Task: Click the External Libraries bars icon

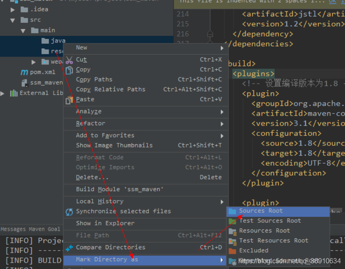Action: [x=13, y=93]
